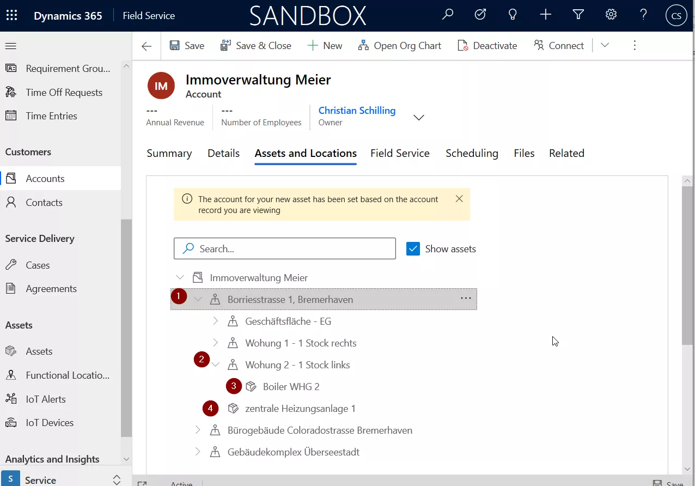Click the back arrow in command bar
This screenshot has width=695, height=486.
[147, 46]
